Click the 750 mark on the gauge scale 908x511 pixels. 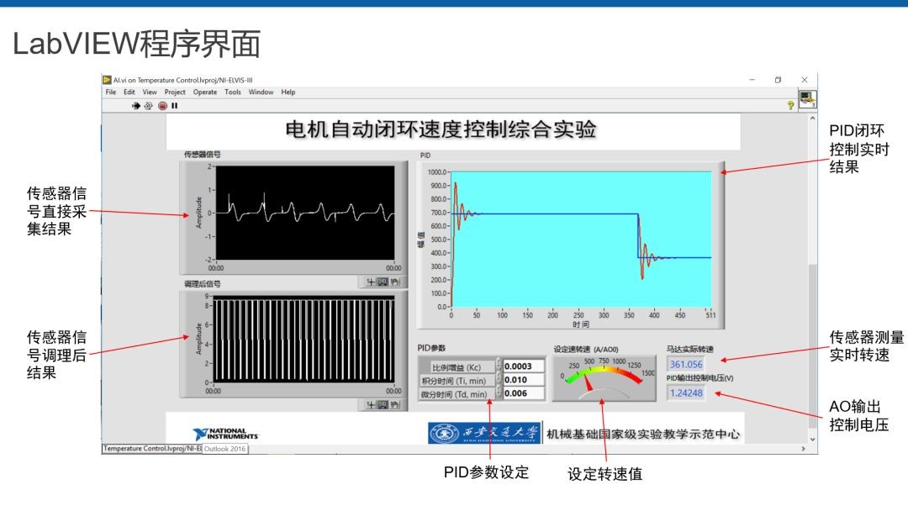click(x=604, y=361)
